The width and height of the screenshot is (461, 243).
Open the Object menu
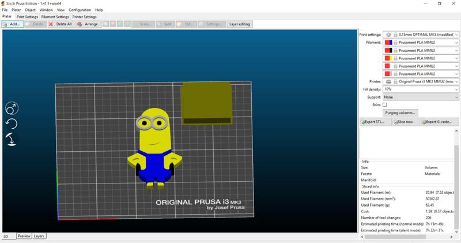[x=30, y=10]
